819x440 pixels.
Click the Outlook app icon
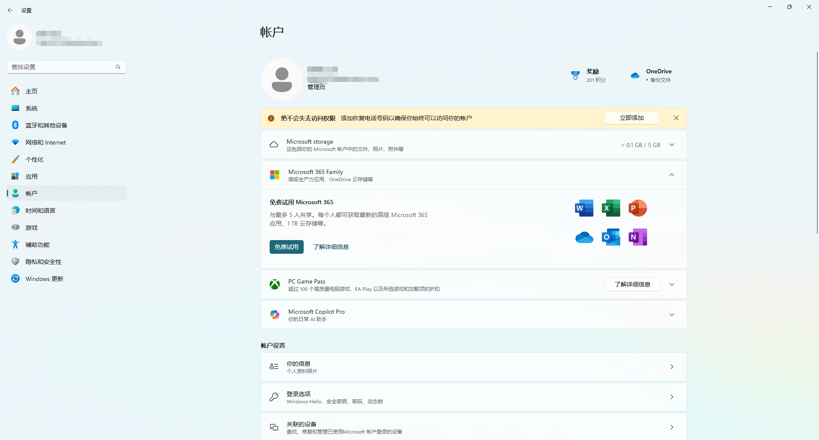click(611, 237)
